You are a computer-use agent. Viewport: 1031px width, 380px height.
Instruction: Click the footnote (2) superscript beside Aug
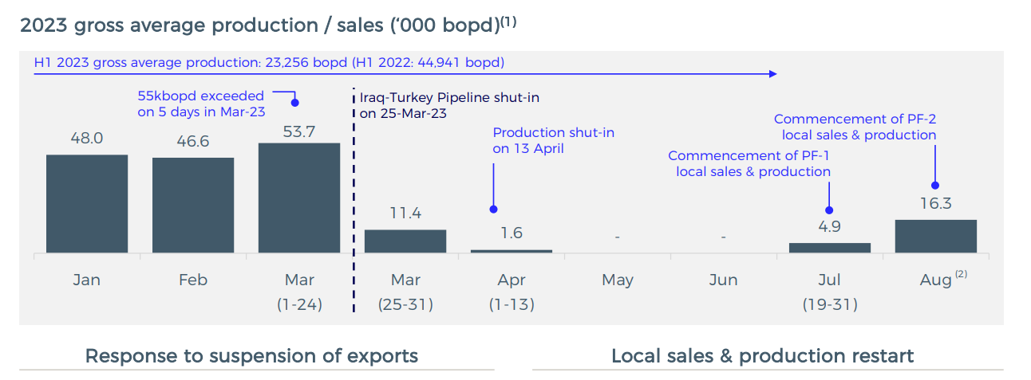point(961,274)
